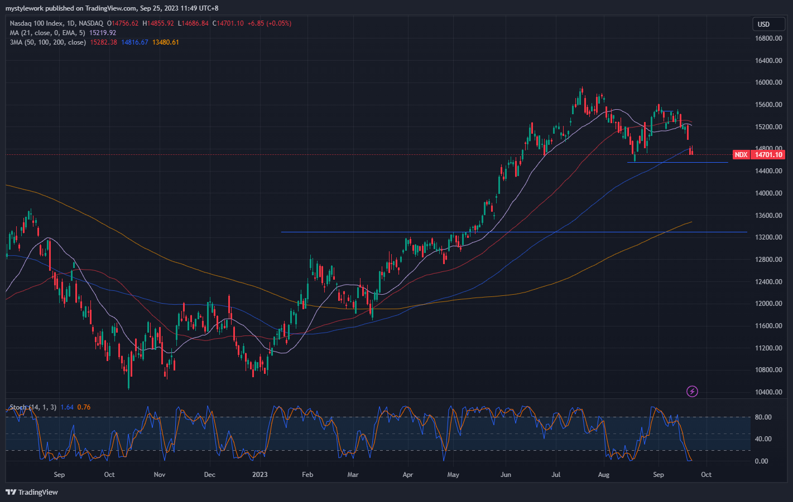This screenshot has height=502, width=793.
Task: Click the purple lightning bolt event icon
Action: [x=692, y=392]
